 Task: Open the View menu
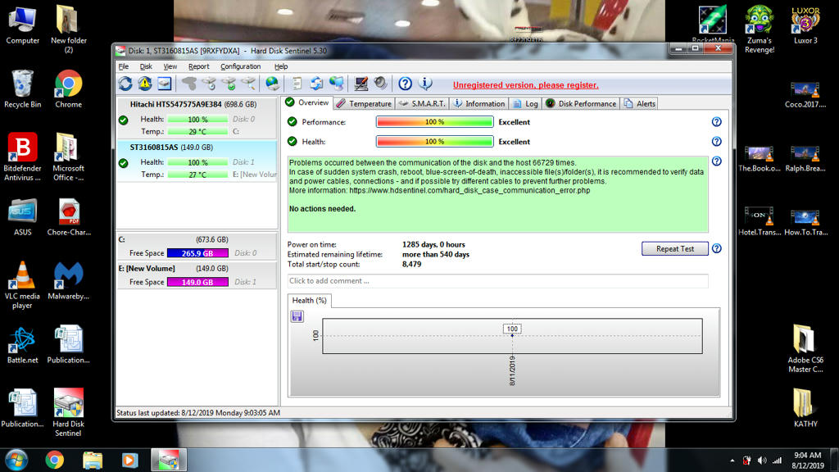pyautogui.click(x=170, y=66)
